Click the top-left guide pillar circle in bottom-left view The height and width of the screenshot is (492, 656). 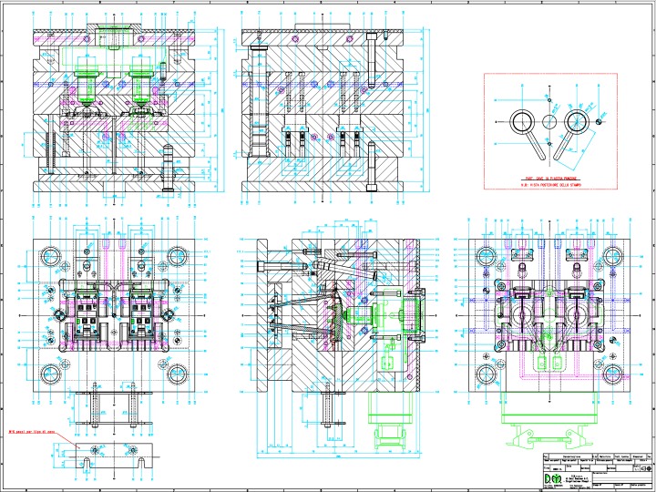[x=49, y=254]
